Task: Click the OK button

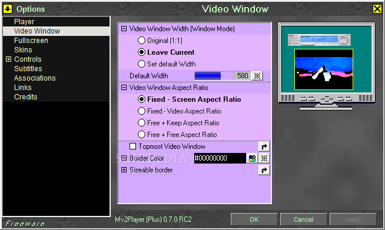Action: [254, 219]
